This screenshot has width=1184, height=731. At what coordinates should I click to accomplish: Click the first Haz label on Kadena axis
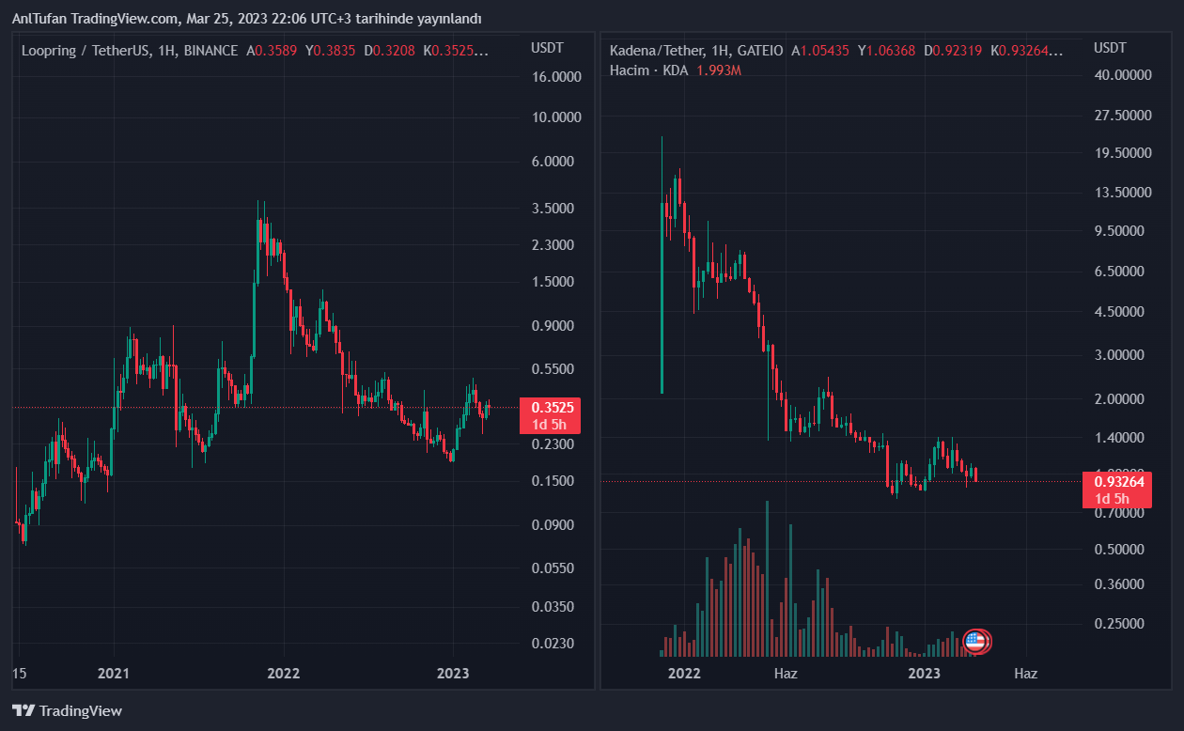coord(786,674)
